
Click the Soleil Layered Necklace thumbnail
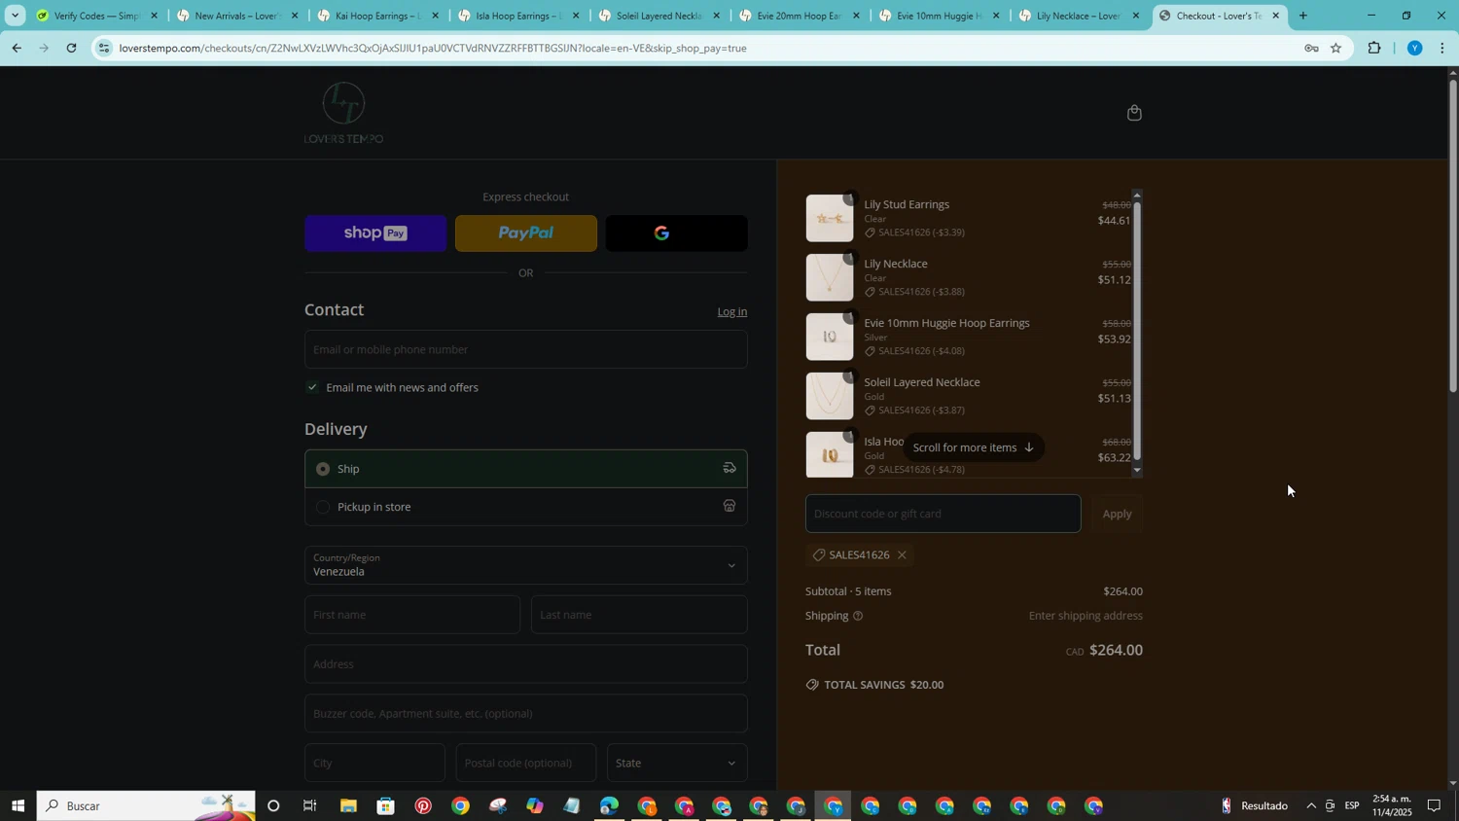[x=830, y=397]
